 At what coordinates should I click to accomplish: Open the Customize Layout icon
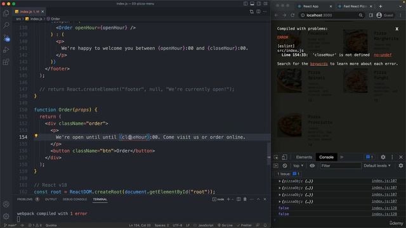(266, 4)
